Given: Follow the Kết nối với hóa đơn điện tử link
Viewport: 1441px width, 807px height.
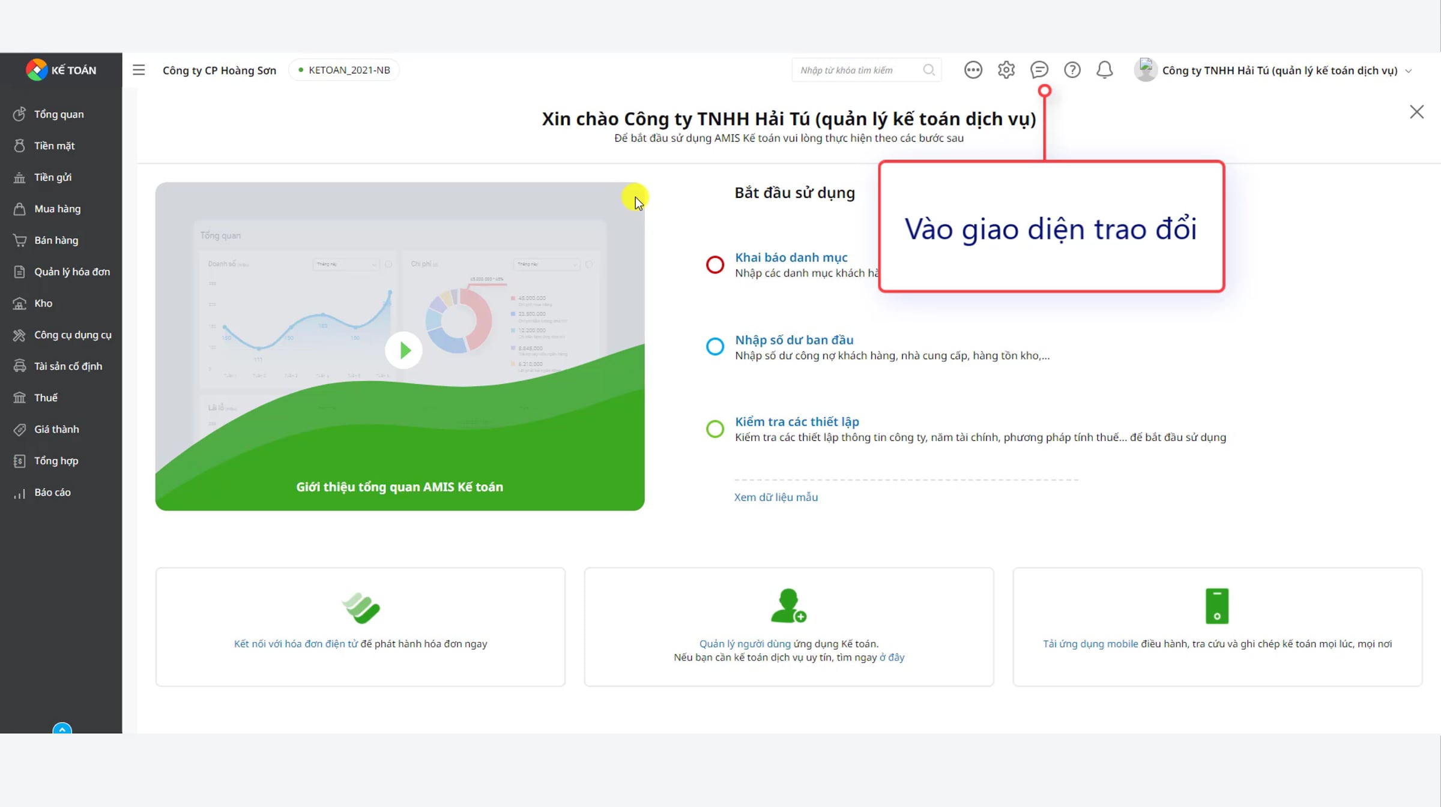Looking at the screenshot, I should tap(296, 644).
